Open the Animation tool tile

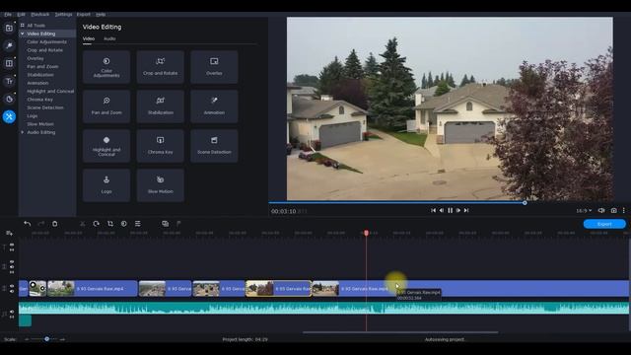coord(214,106)
